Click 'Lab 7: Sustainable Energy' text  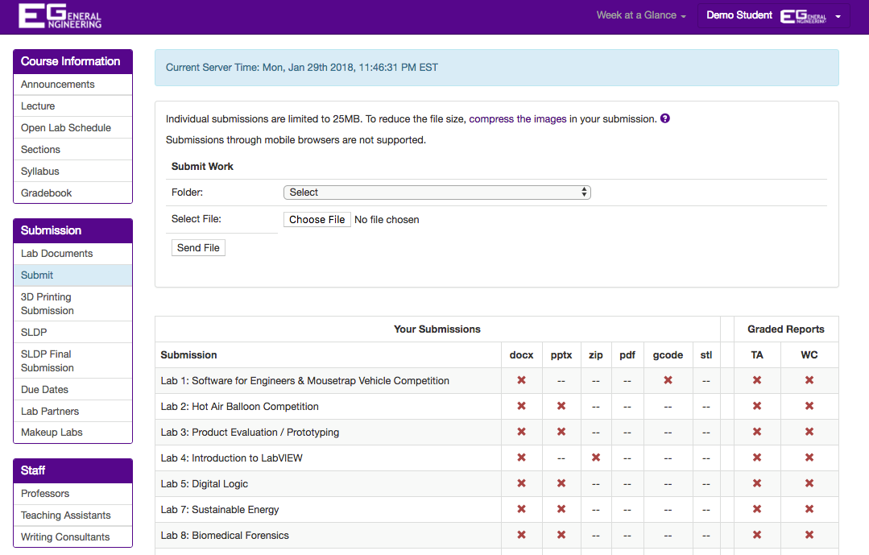click(x=220, y=510)
